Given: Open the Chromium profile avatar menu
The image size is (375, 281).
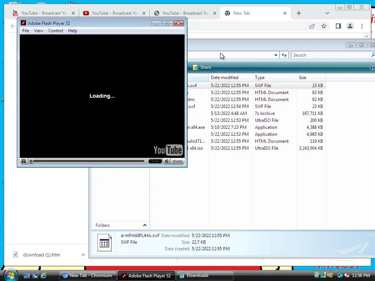Looking at the screenshot, I should pos(350,26).
